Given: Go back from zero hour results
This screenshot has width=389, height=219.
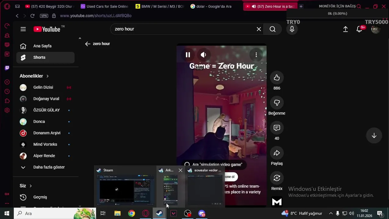Looking at the screenshot, I should [x=88, y=44].
